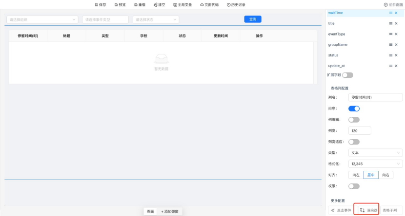The width and height of the screenshot is (405, 216).
Task: Open 页面代码 (page code) in toolbar
Action: (209, 4)
